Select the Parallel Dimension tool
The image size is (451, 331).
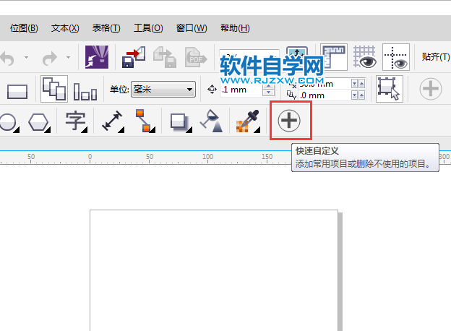click(x=112, y=121)
